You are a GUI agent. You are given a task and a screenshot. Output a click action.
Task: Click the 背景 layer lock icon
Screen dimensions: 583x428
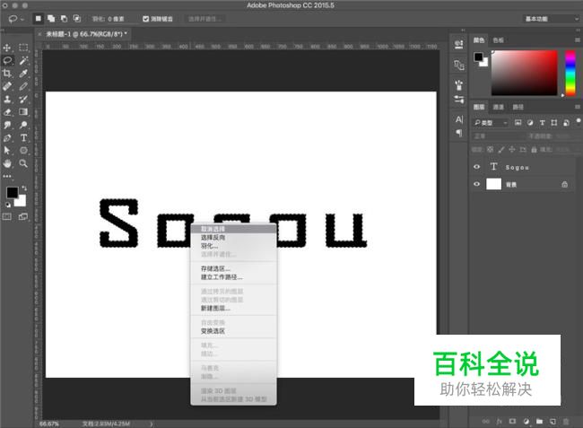click(564, 184)
